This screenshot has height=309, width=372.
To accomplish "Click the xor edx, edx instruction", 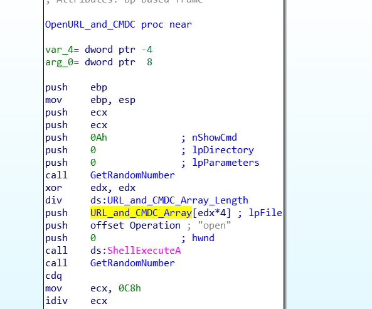I will click(90, 188).
